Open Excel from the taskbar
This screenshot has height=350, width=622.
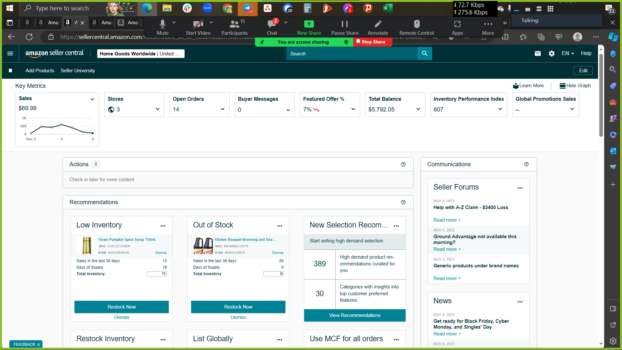click(x=388, y=8)
